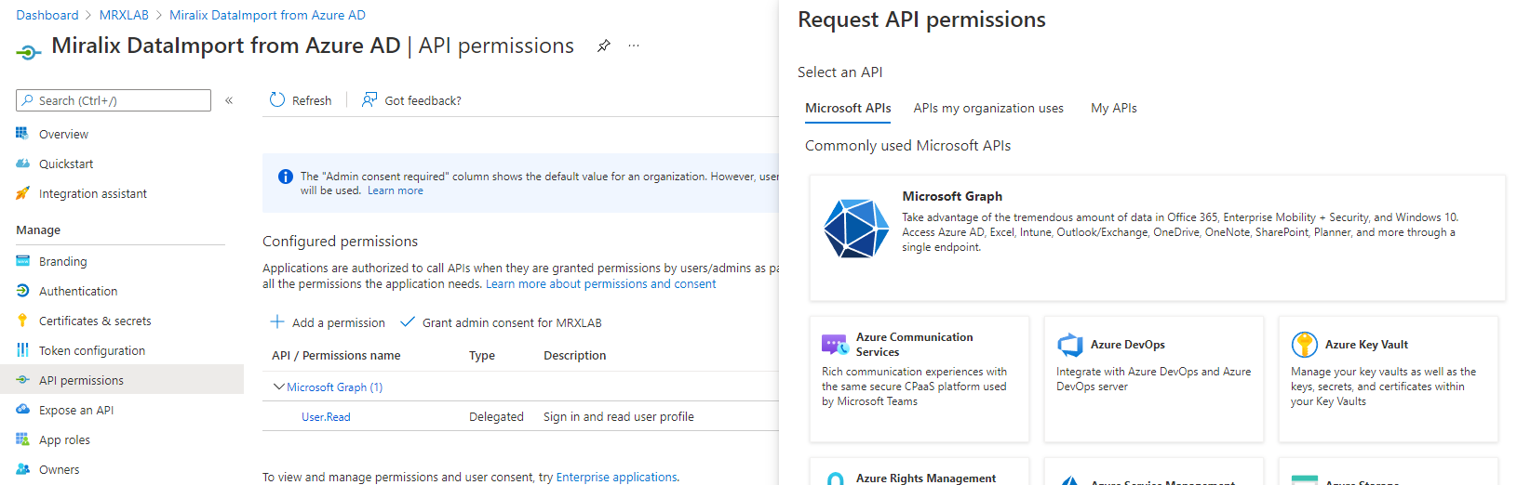
Task: Click the Type column header
Action: point(482,355)
